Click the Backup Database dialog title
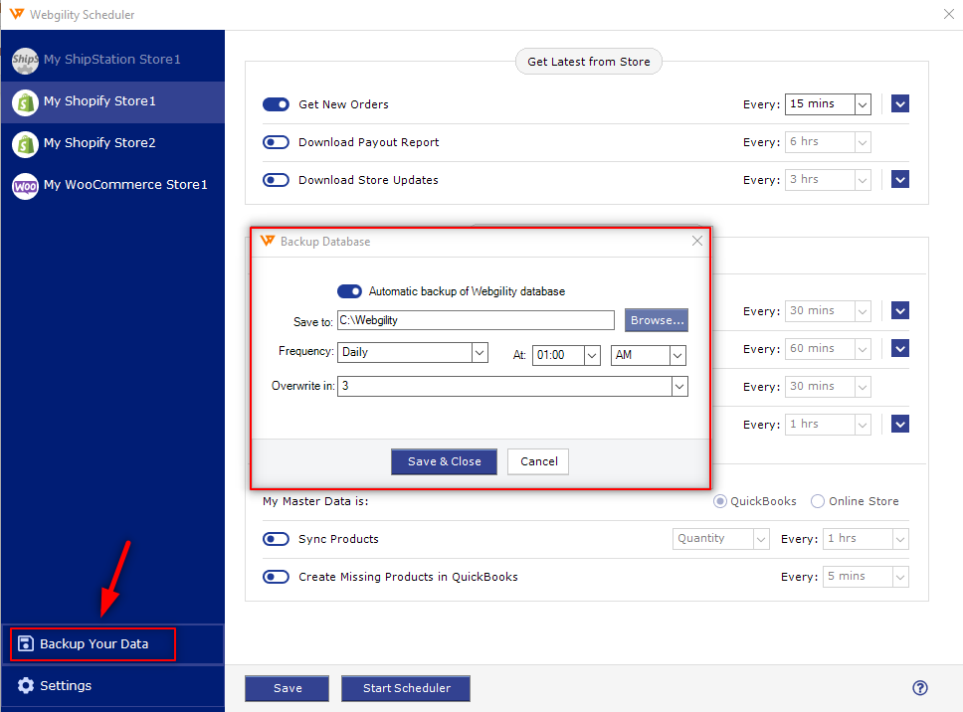This screenshot has height=712, width=963. point(325,242)
